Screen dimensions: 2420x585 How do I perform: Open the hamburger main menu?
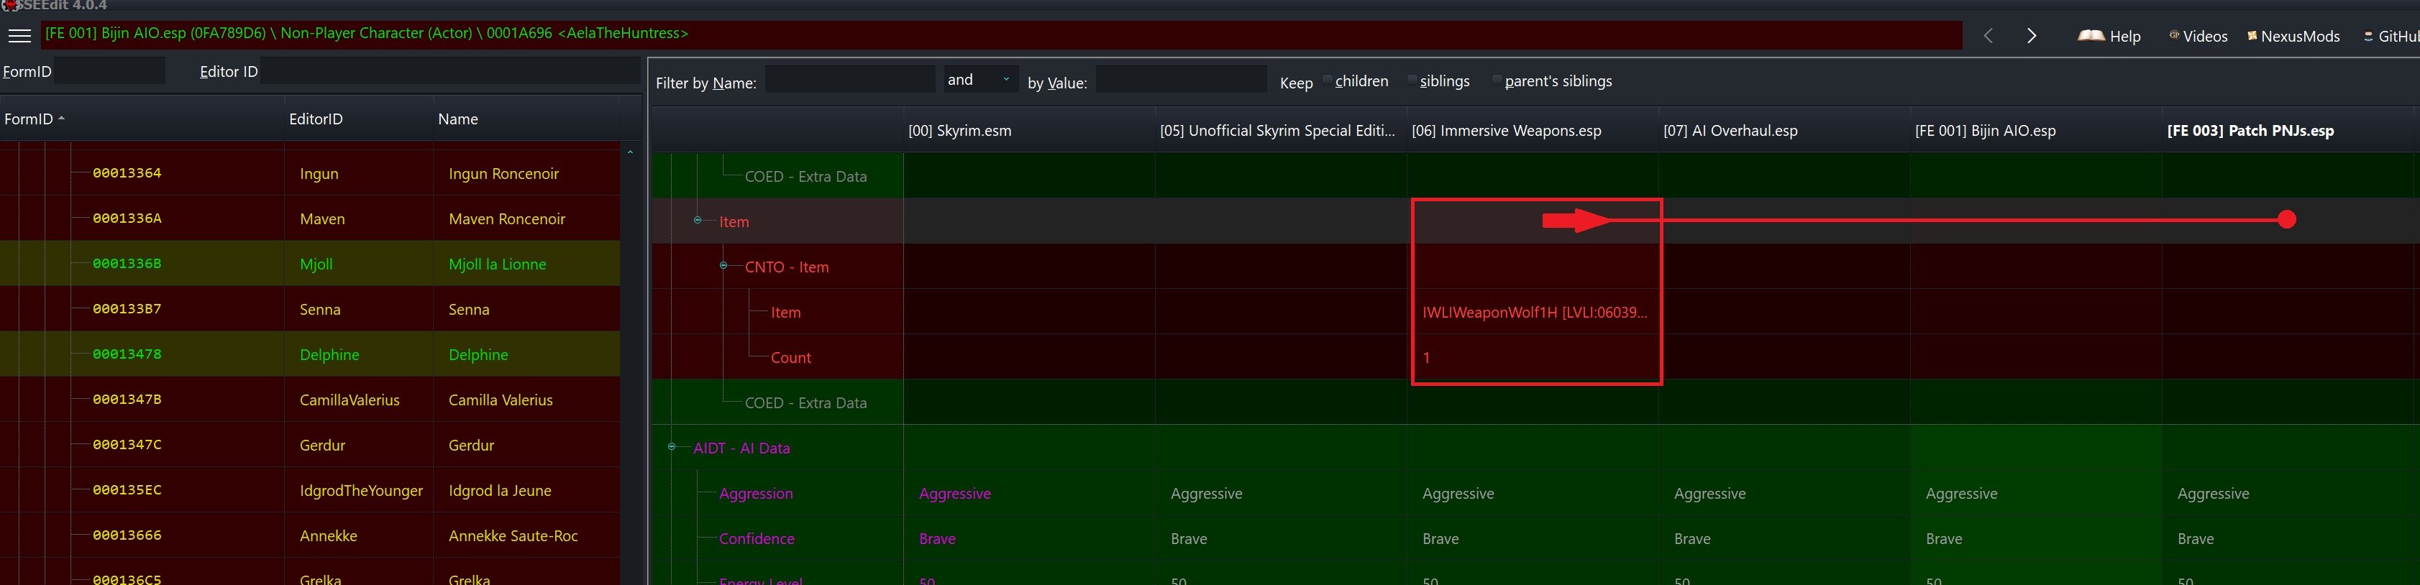19,36
